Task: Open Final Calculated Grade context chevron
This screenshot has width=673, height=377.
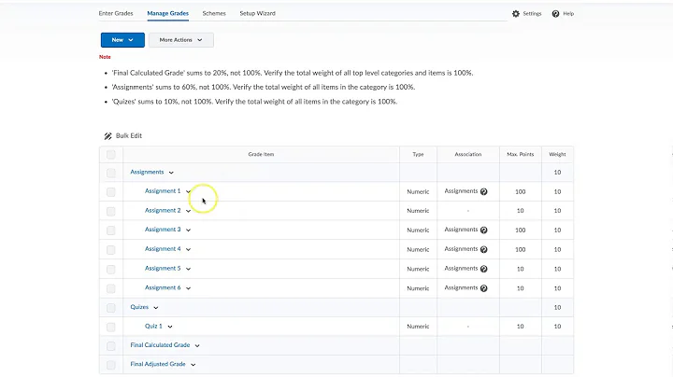Action: click(197, 345)
